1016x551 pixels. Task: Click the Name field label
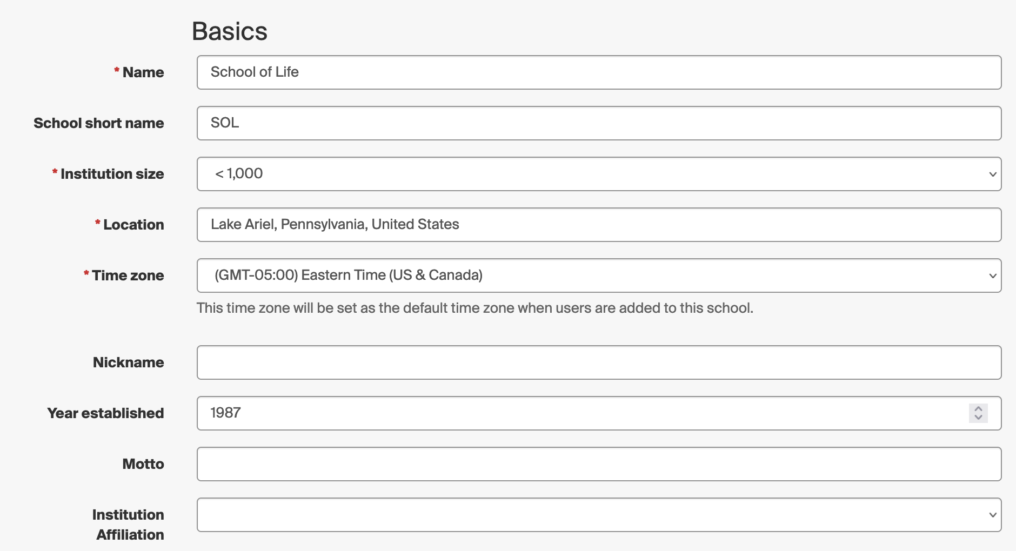tap(143, 72)
